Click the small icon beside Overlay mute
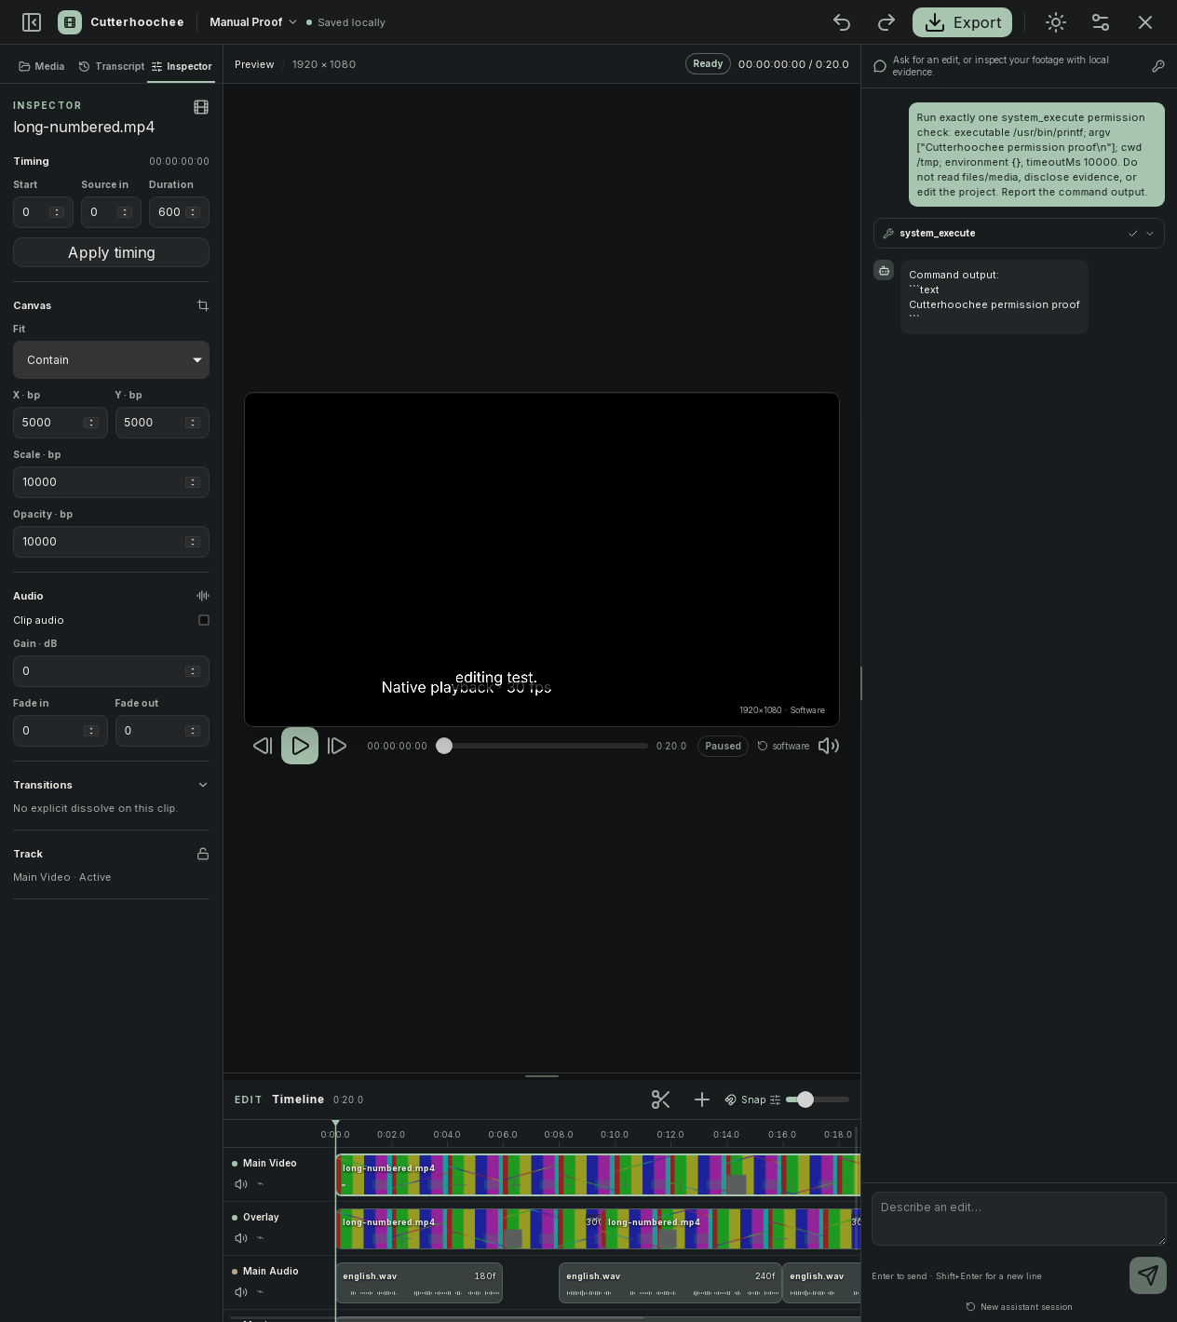This screenshot has width=1177, height=1322. (261, 1238)
